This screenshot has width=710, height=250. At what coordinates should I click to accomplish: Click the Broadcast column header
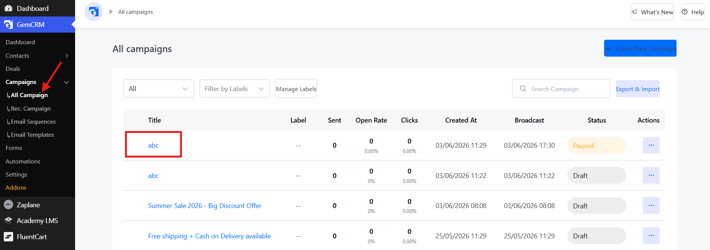tap(529, 120)
